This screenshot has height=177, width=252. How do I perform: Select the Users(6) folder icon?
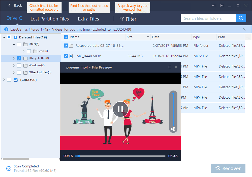coord(25,44)
